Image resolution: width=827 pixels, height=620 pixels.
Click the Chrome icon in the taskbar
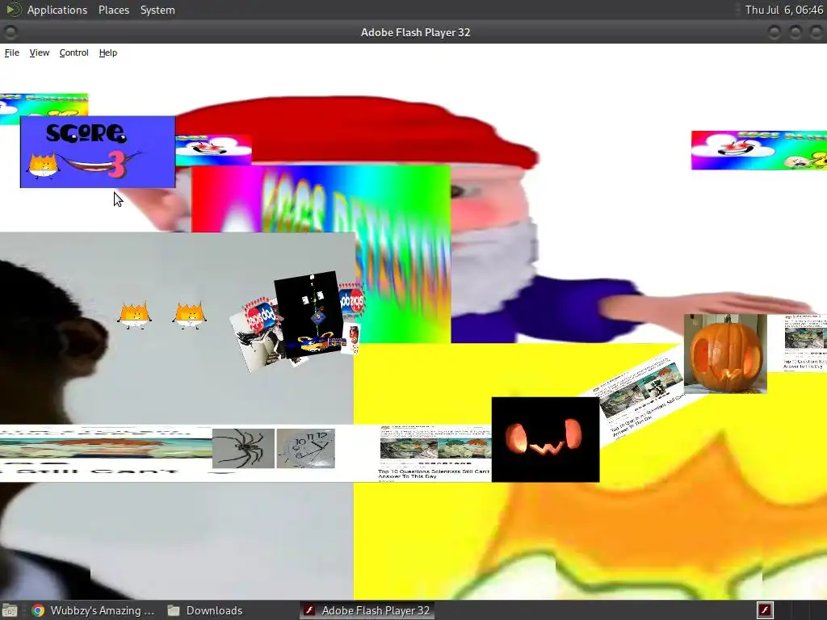38,610
